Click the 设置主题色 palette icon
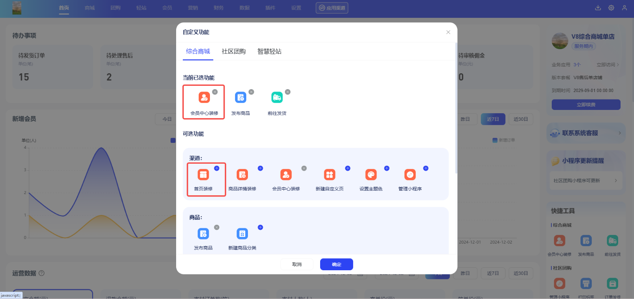 point(371,175)
